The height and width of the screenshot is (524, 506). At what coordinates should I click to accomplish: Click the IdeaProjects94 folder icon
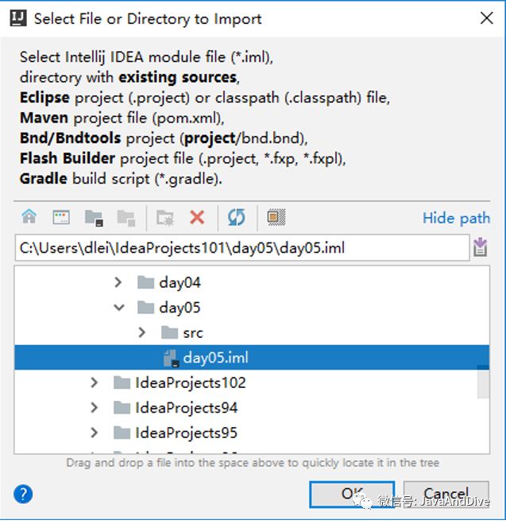[x=122, y=408]
